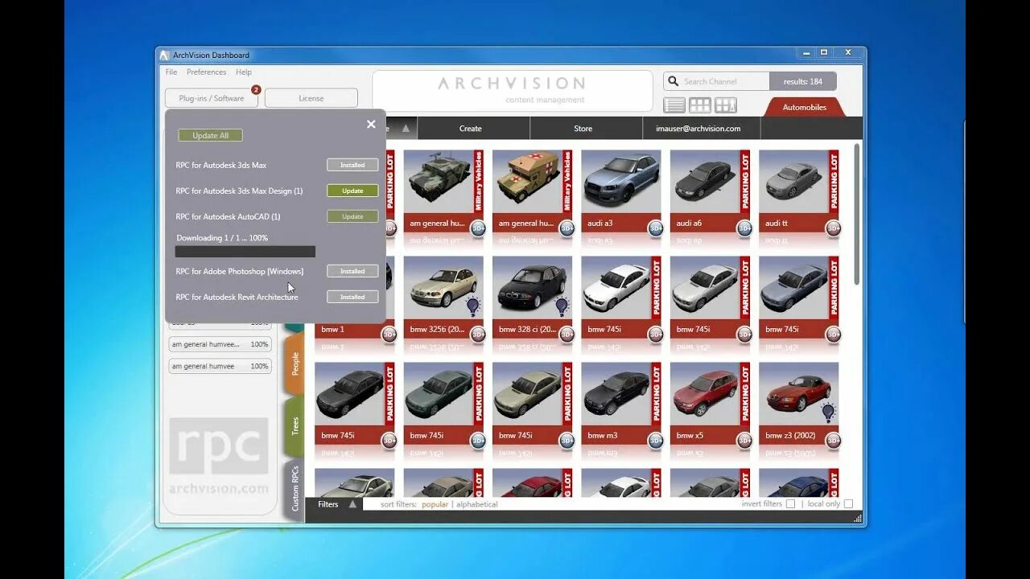This screenshot has height=579, width=1030.
Task: Switch to list view icon
Action: tap(674, 105)
